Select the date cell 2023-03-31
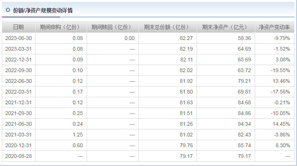This screenshot has width=297, height=166. click(19, 49)
